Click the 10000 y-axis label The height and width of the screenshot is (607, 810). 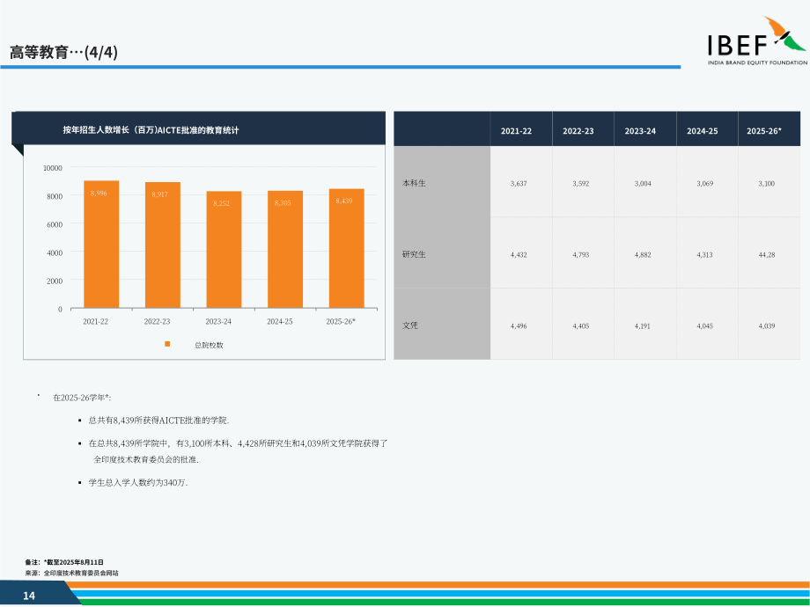(53, 168)
